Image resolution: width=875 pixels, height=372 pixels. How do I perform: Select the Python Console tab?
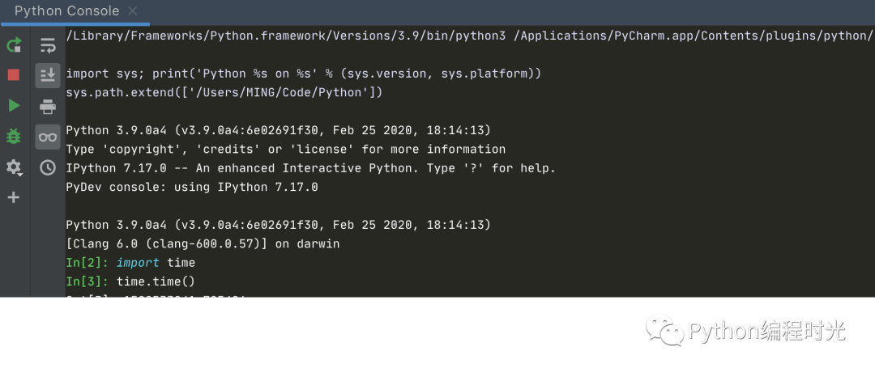(x=66, y=11)
